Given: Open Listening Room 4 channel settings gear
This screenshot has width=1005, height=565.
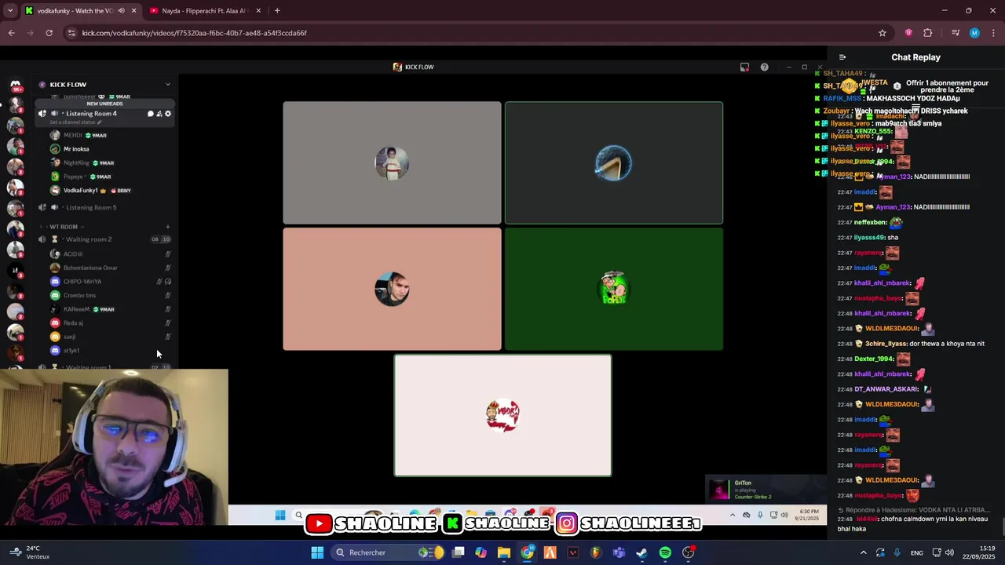Looking at the screenshot, I should 168,114.
